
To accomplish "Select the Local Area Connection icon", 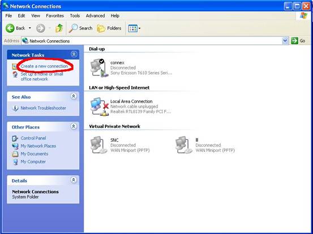I will pos(99,107).
